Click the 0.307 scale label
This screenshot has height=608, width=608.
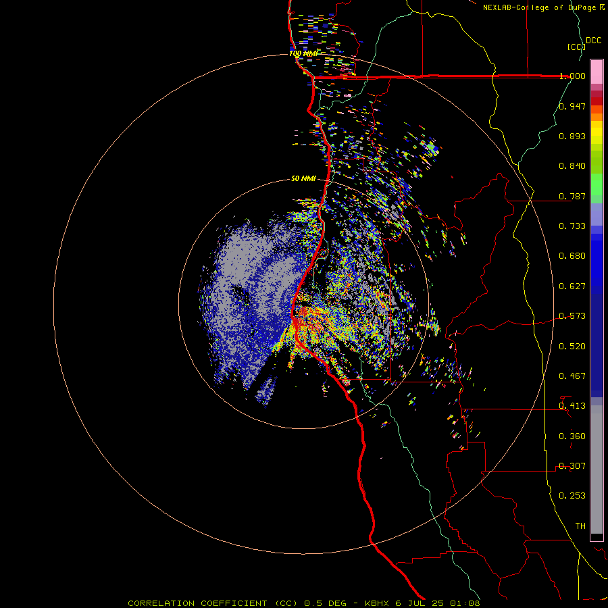[572, 465]
